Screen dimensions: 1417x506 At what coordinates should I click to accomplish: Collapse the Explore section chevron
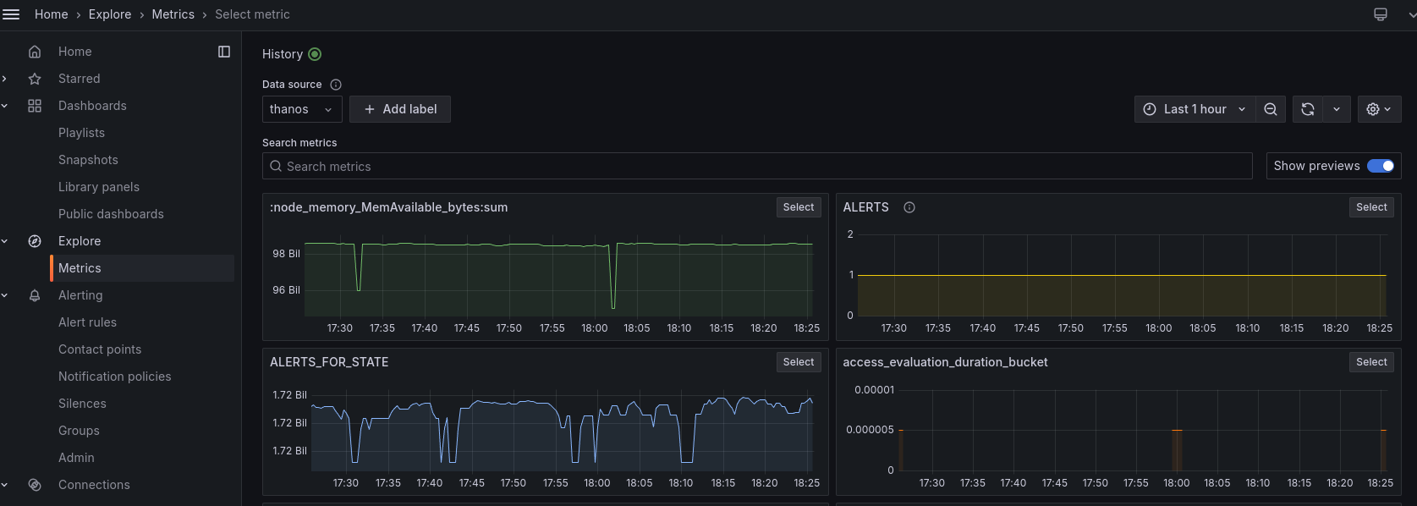tap(5, 241)
